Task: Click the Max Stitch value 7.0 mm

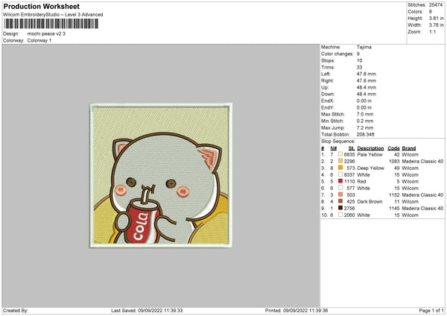Action: tap(365, 114)
